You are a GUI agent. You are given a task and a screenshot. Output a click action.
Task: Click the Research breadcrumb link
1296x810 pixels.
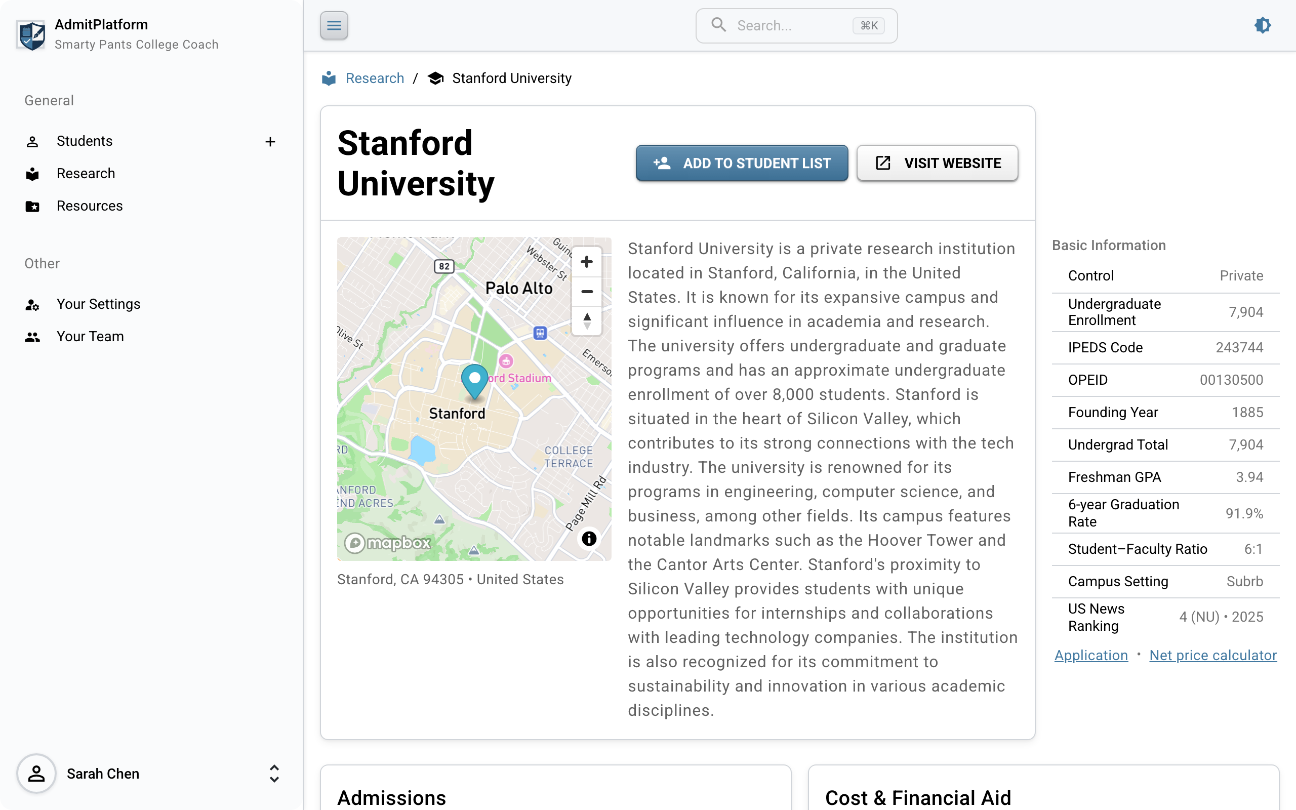(374, 77)
